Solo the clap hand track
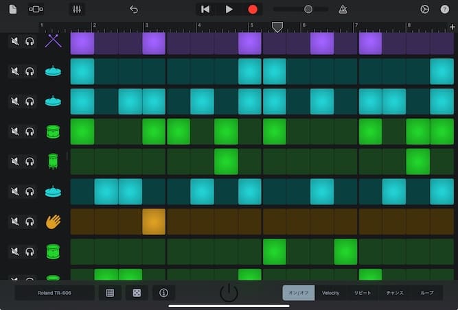This screenshot has width=458, height=310. coord(30,222)
